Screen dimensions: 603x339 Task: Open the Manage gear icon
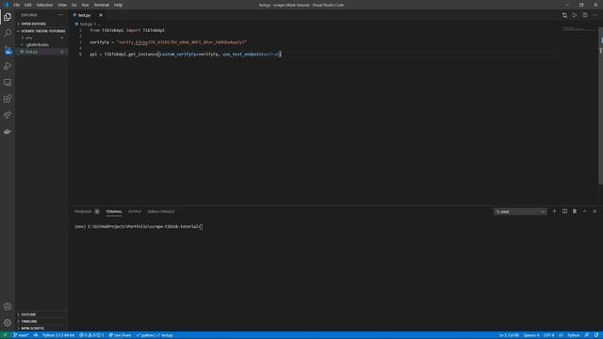pos(8,323)
